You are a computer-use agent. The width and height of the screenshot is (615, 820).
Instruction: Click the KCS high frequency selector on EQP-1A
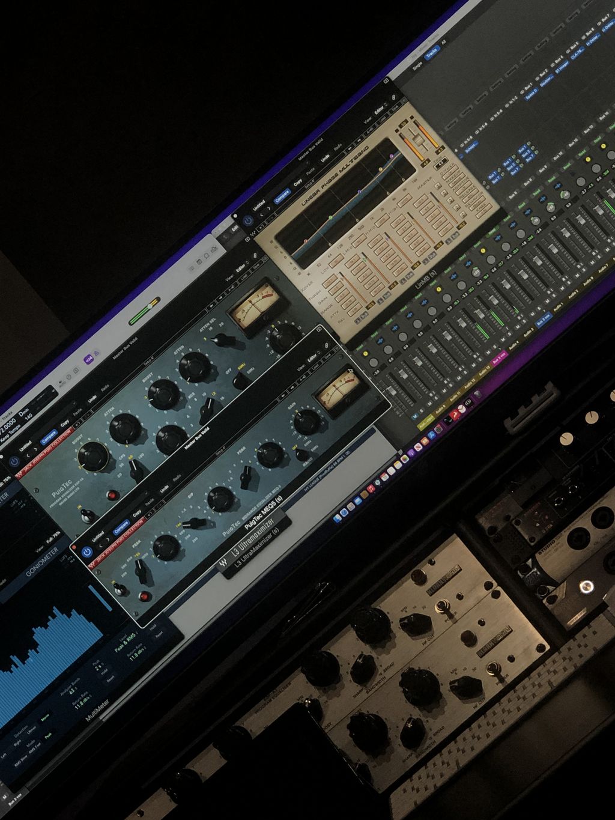click(207, 412)
